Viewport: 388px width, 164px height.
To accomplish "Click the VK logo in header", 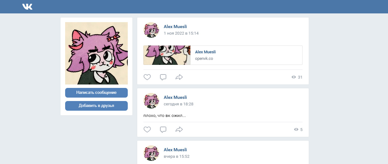I will 27,7.
